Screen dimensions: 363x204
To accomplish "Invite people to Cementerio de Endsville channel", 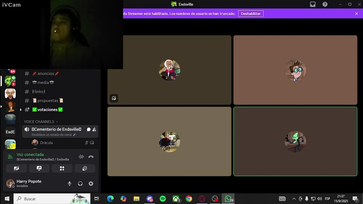I will click(x=94, y=129).
